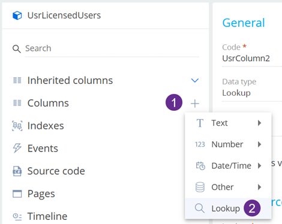Expand the Other submenu arrow

click(x=259, y=187)
